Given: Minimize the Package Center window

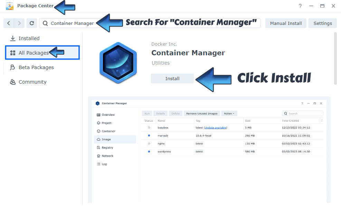Looking at the screenshot, I should click(x=311, y=6).
